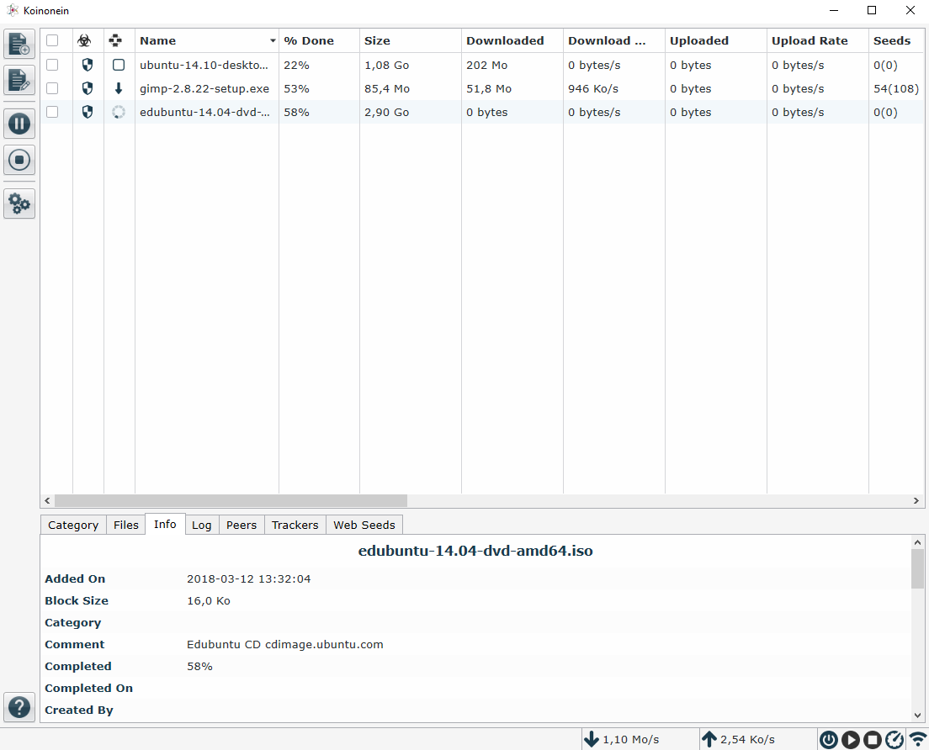
Task: Click the stop icon in the status bar
Action: [872, 739]
